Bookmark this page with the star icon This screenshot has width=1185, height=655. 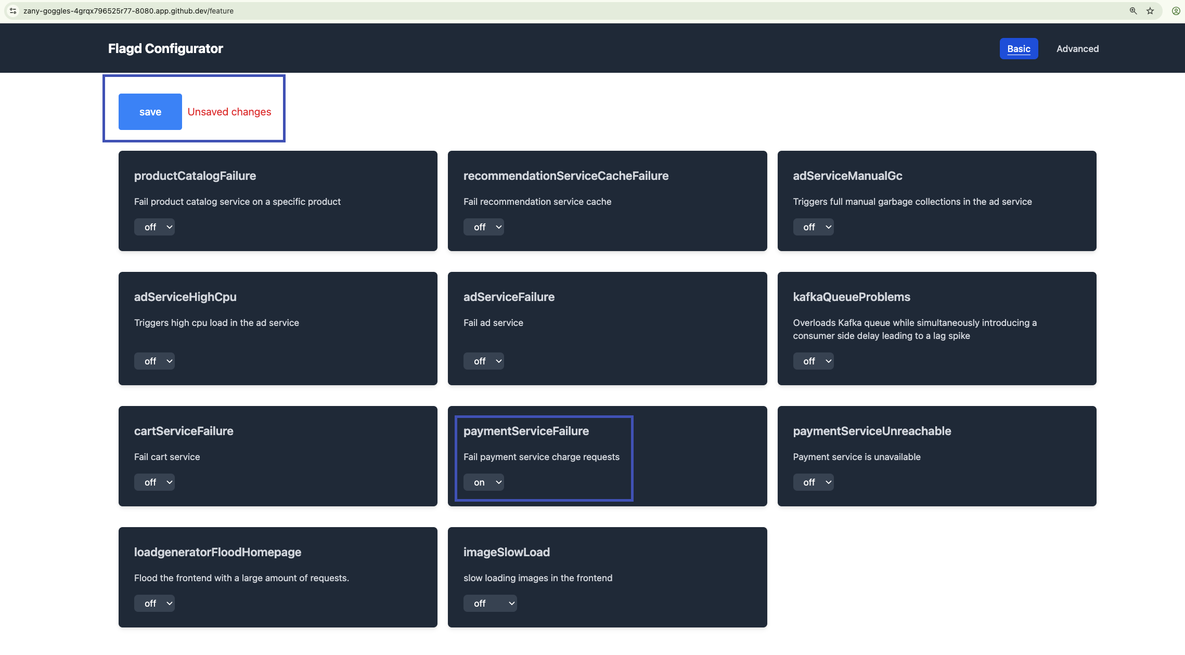tap(1150, 11)
